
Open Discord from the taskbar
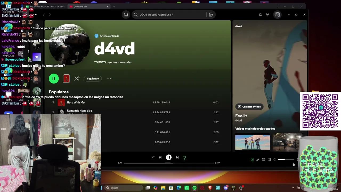[226, 188]
